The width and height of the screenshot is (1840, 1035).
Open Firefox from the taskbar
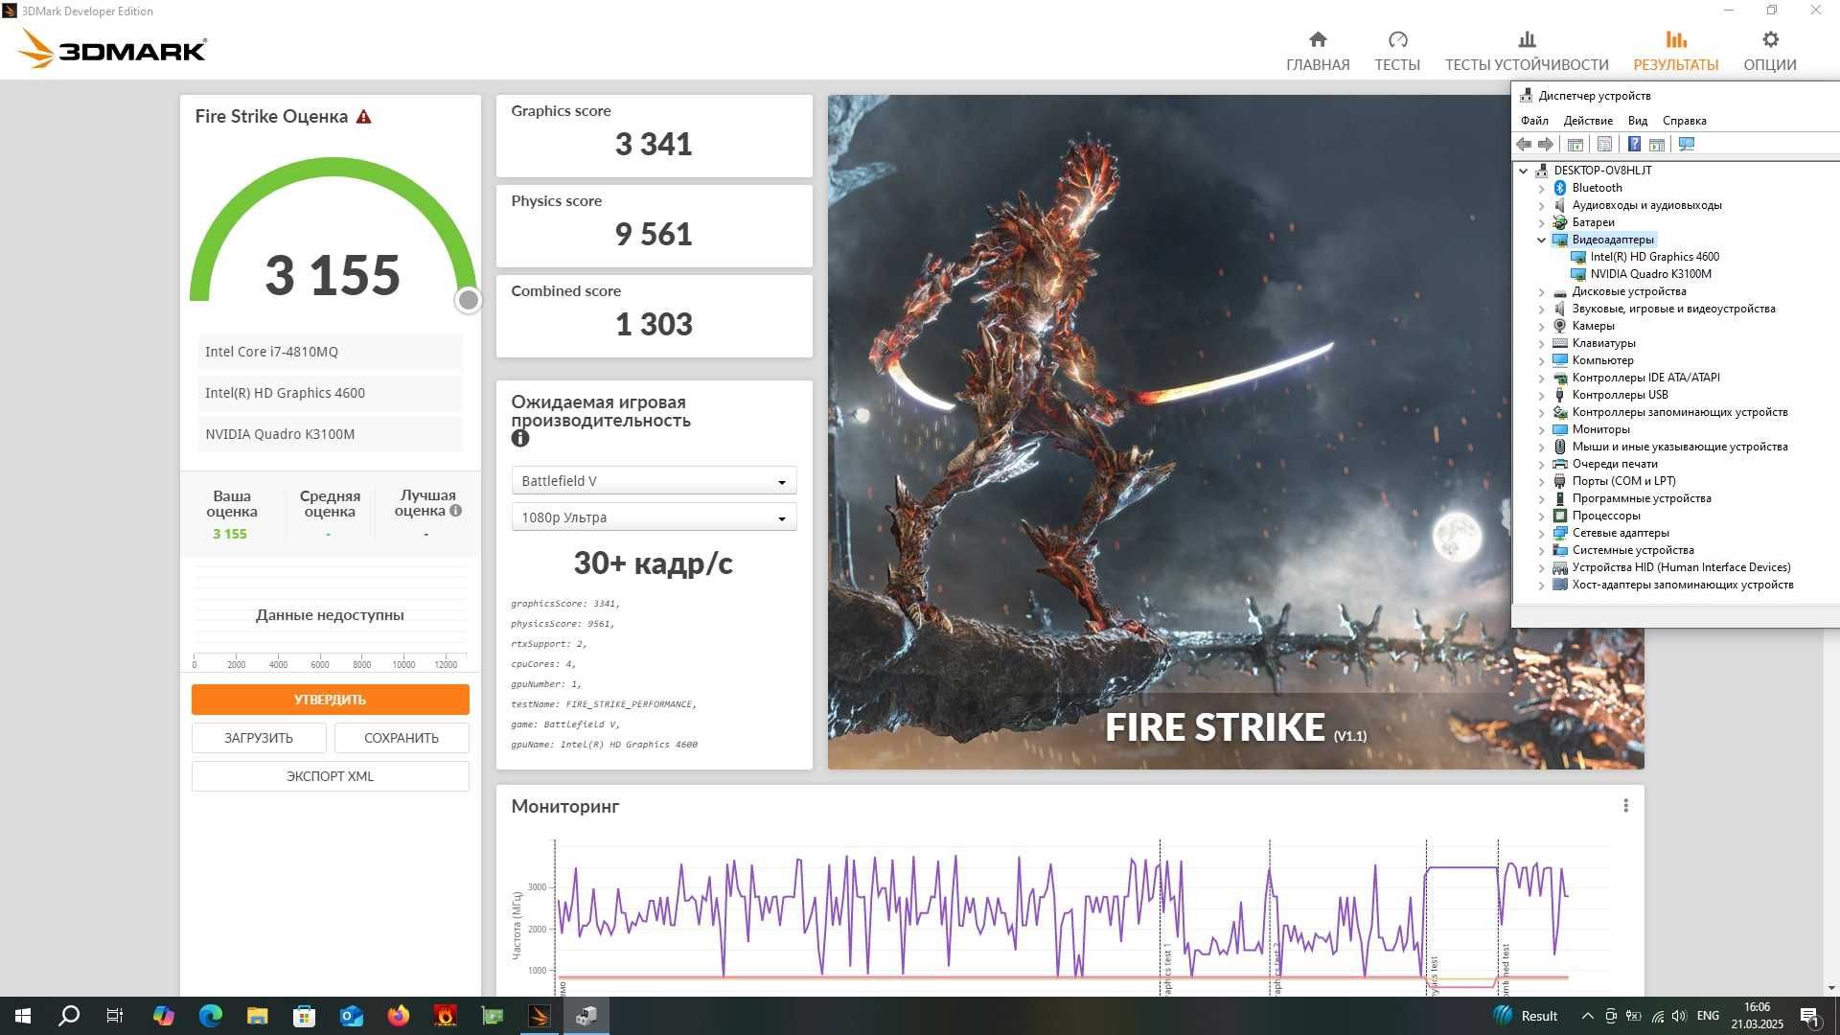(x=398, y=1016)
